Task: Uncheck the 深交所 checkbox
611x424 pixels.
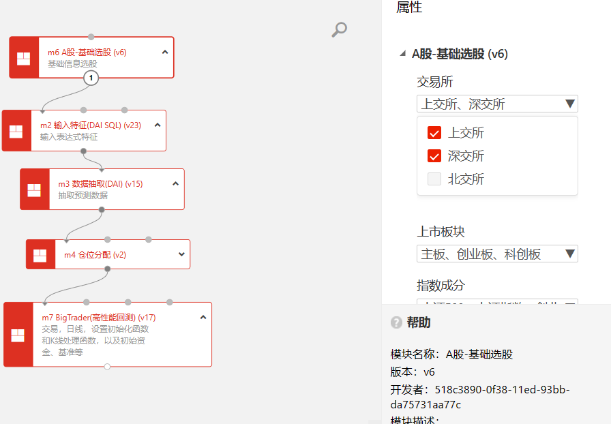Action: 434,156
